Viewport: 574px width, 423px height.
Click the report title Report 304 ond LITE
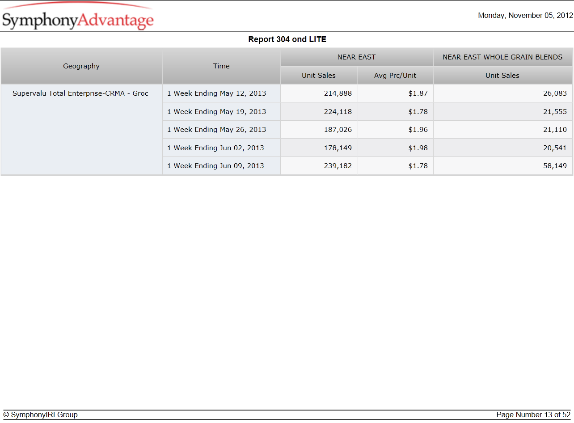[x=287, y=39]
